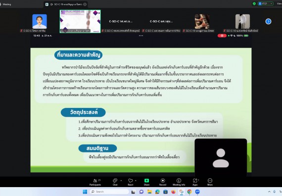Open Meeting info
The image size is (282, 196).
179,182
